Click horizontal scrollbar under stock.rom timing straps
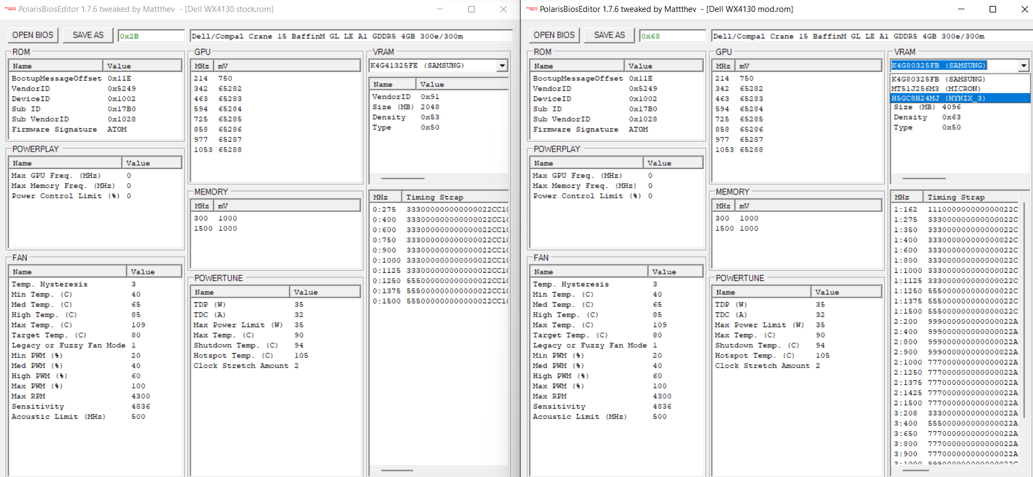The width and height of the screenshot is (1033, 477). 397,470
